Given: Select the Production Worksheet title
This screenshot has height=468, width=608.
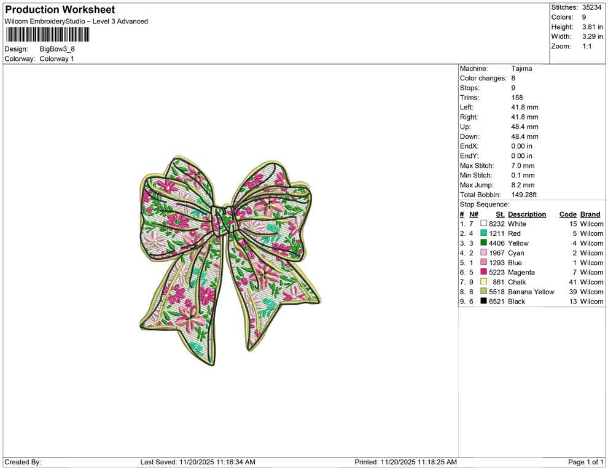Looking at the screenshot, I should pyautogui.click(x=60, y=10).
